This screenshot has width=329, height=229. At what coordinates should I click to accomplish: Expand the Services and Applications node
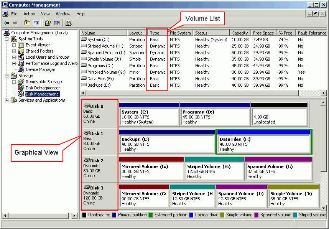[x=6, y=100]
